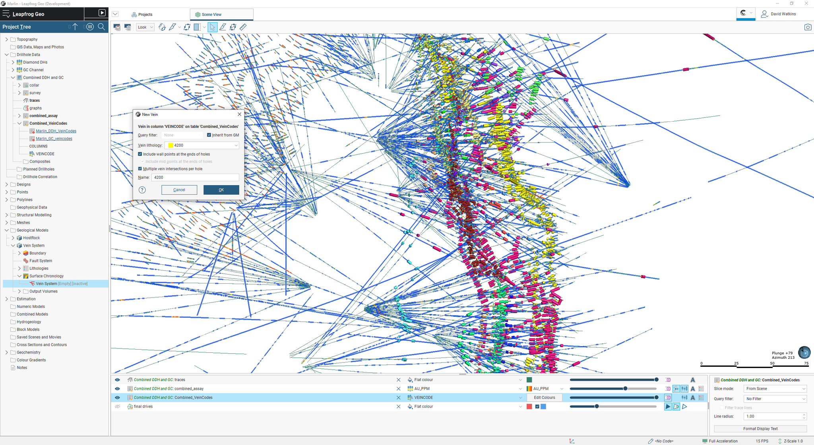Remove traces from the scene list
The image size is (814, 445).
pyautogui.click(x=399, y=380)
